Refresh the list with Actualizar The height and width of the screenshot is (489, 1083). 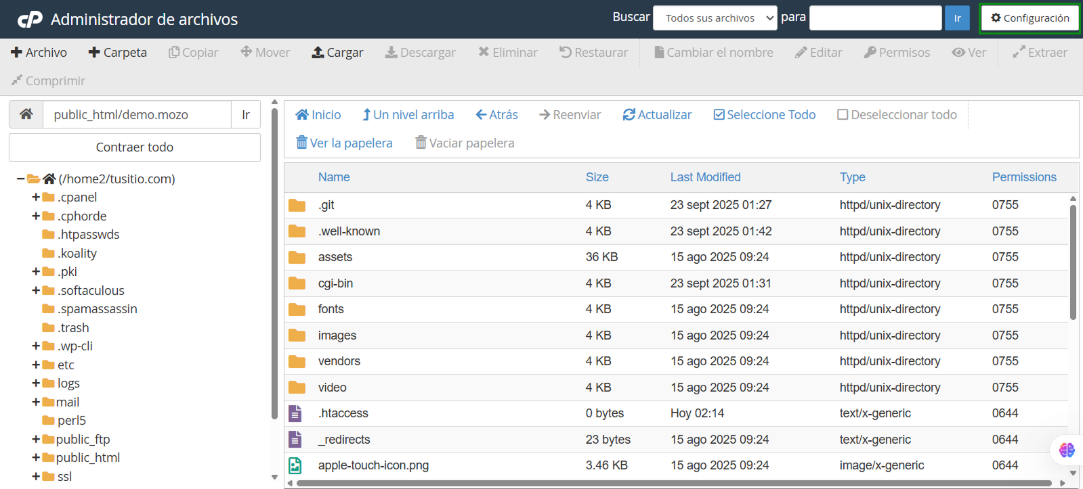[657, 114]
